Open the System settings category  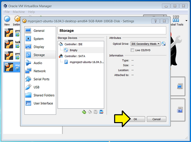click(40, 39)
